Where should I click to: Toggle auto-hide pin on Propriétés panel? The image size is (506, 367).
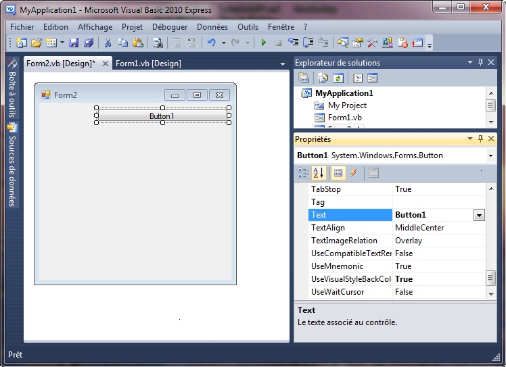[x=480, y=139]
